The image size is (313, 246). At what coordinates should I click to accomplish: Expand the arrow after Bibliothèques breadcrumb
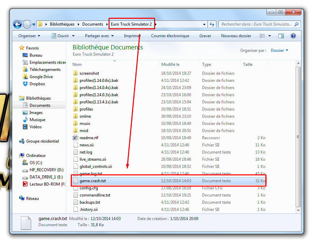[79, 24]
